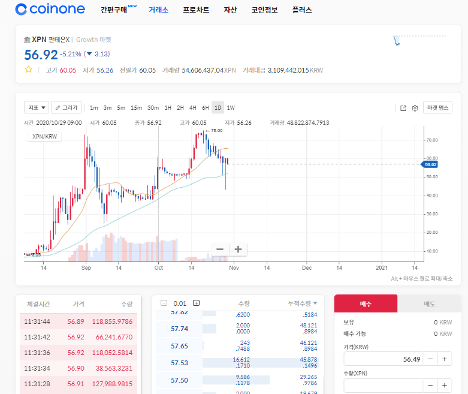This screenshot has width=468, height=394.
Task: Open 코인정보 coin info menu
Action: point(264,10)
